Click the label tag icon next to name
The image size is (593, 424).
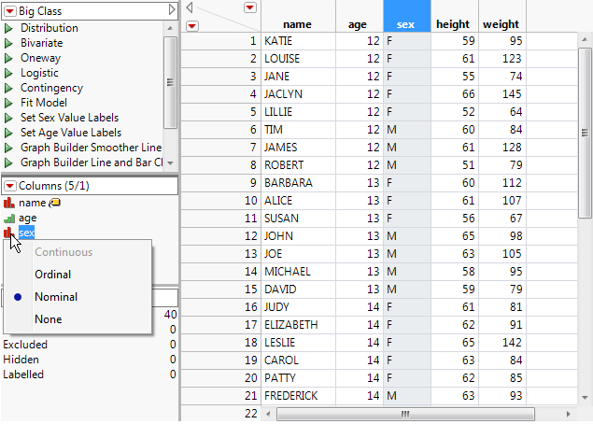[55, 203]
